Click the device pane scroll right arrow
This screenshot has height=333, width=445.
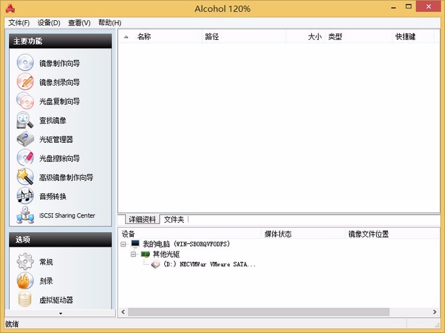[x=435, y=311]
